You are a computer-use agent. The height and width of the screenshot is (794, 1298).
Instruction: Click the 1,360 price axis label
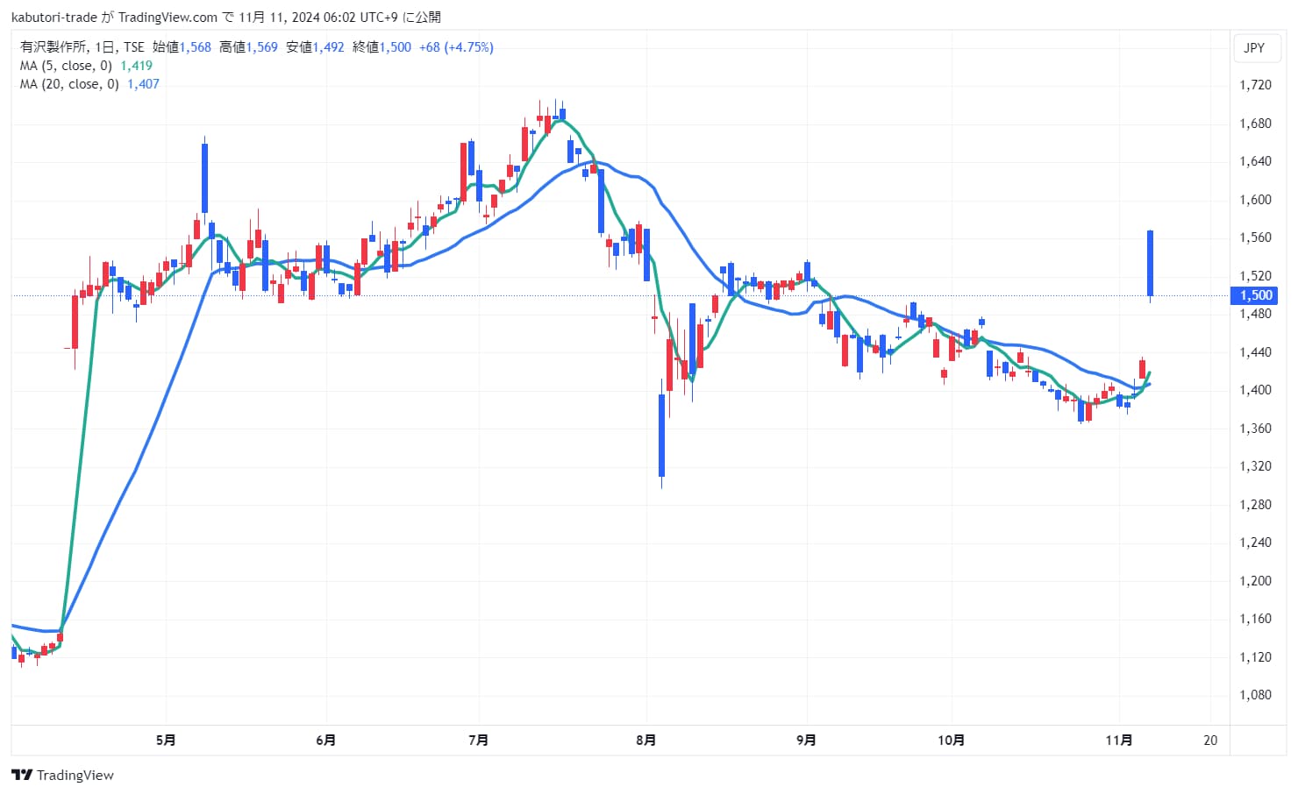(x=1255, y=429)
